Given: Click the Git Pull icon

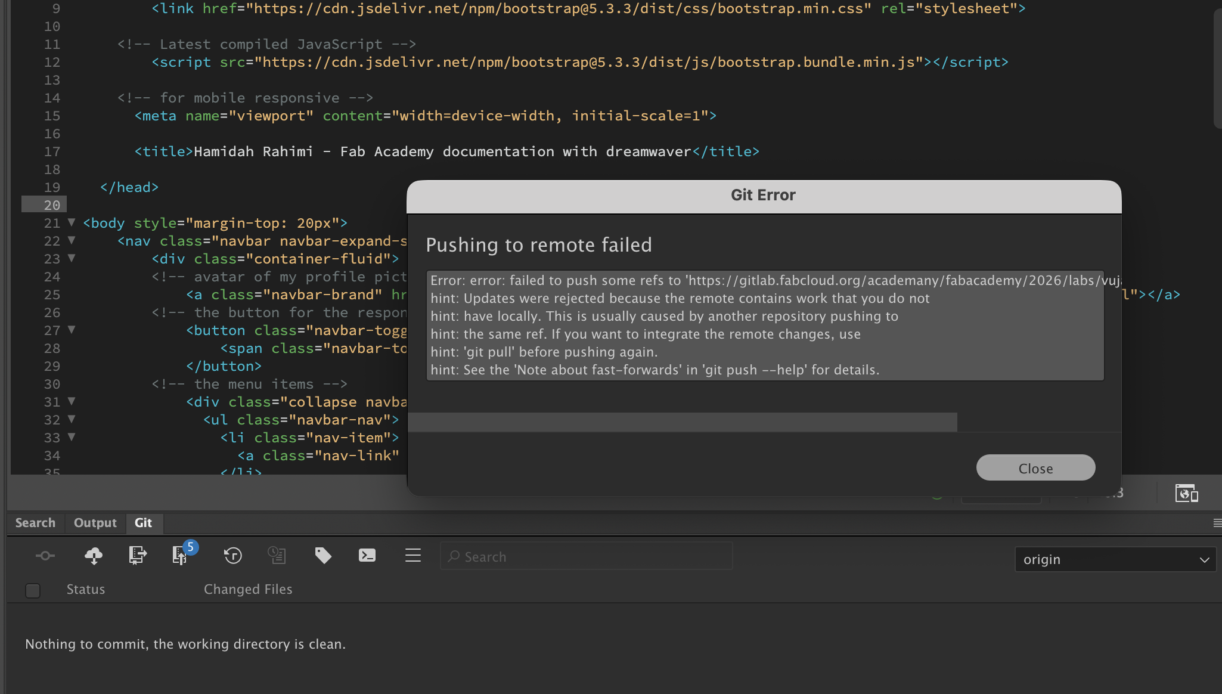Looking at the screenshot, I should (x=137, y=556).
